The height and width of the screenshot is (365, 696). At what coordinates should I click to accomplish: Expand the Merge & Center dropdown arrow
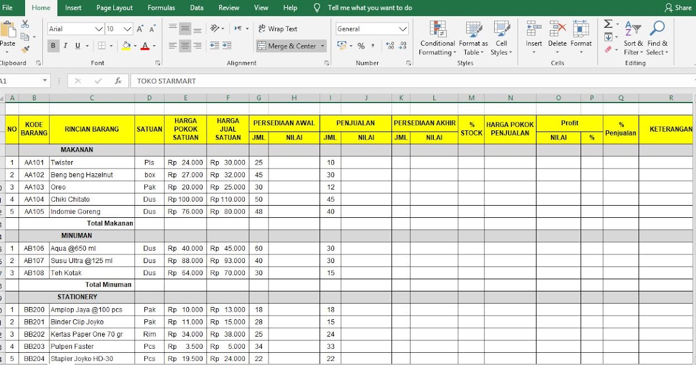pos(322,46)
